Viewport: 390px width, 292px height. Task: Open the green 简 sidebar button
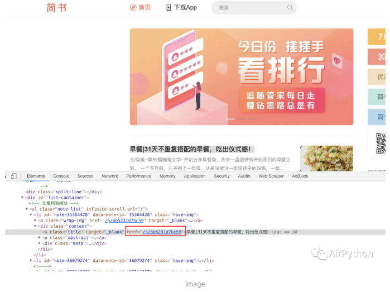click(x=377, y=97)
